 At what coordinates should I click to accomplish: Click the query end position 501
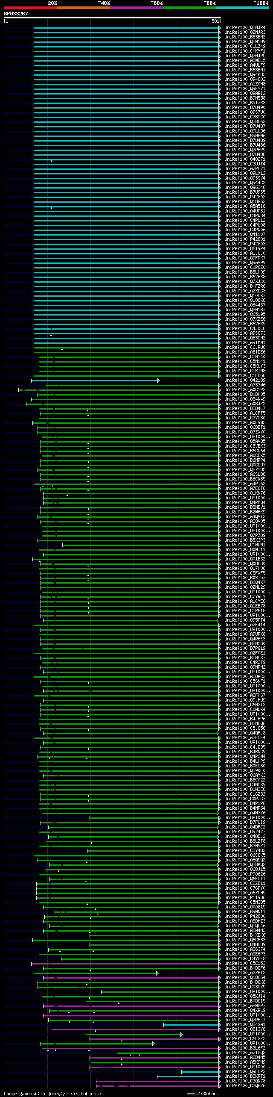point(215,21)
